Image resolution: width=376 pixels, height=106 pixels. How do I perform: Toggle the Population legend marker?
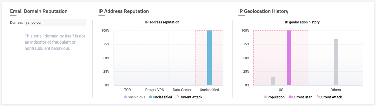point(265,97)
